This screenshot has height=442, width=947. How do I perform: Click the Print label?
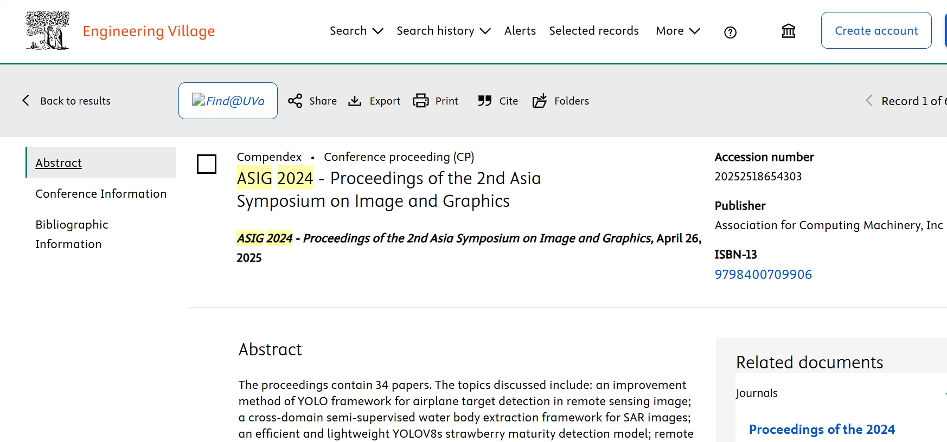(x=447, y=101)
